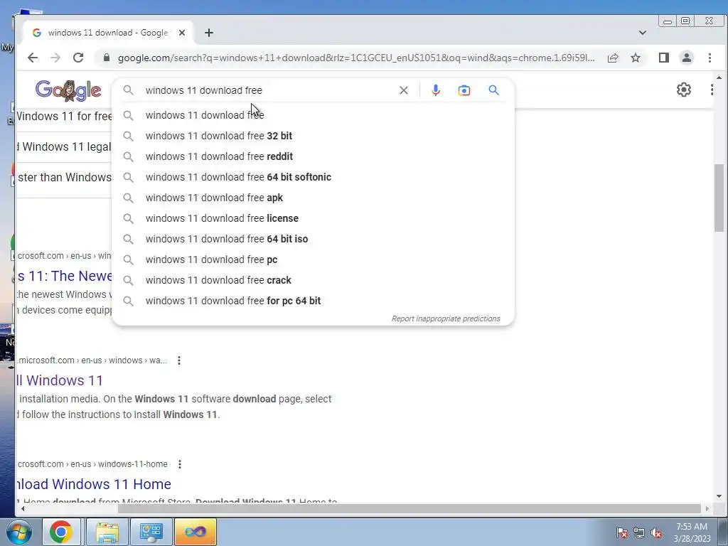The width and height of the screenshot is (728, 546).
Task: Select the 'download free pc' suggestion
Action: pyautogui.click(x=314, y=259)
